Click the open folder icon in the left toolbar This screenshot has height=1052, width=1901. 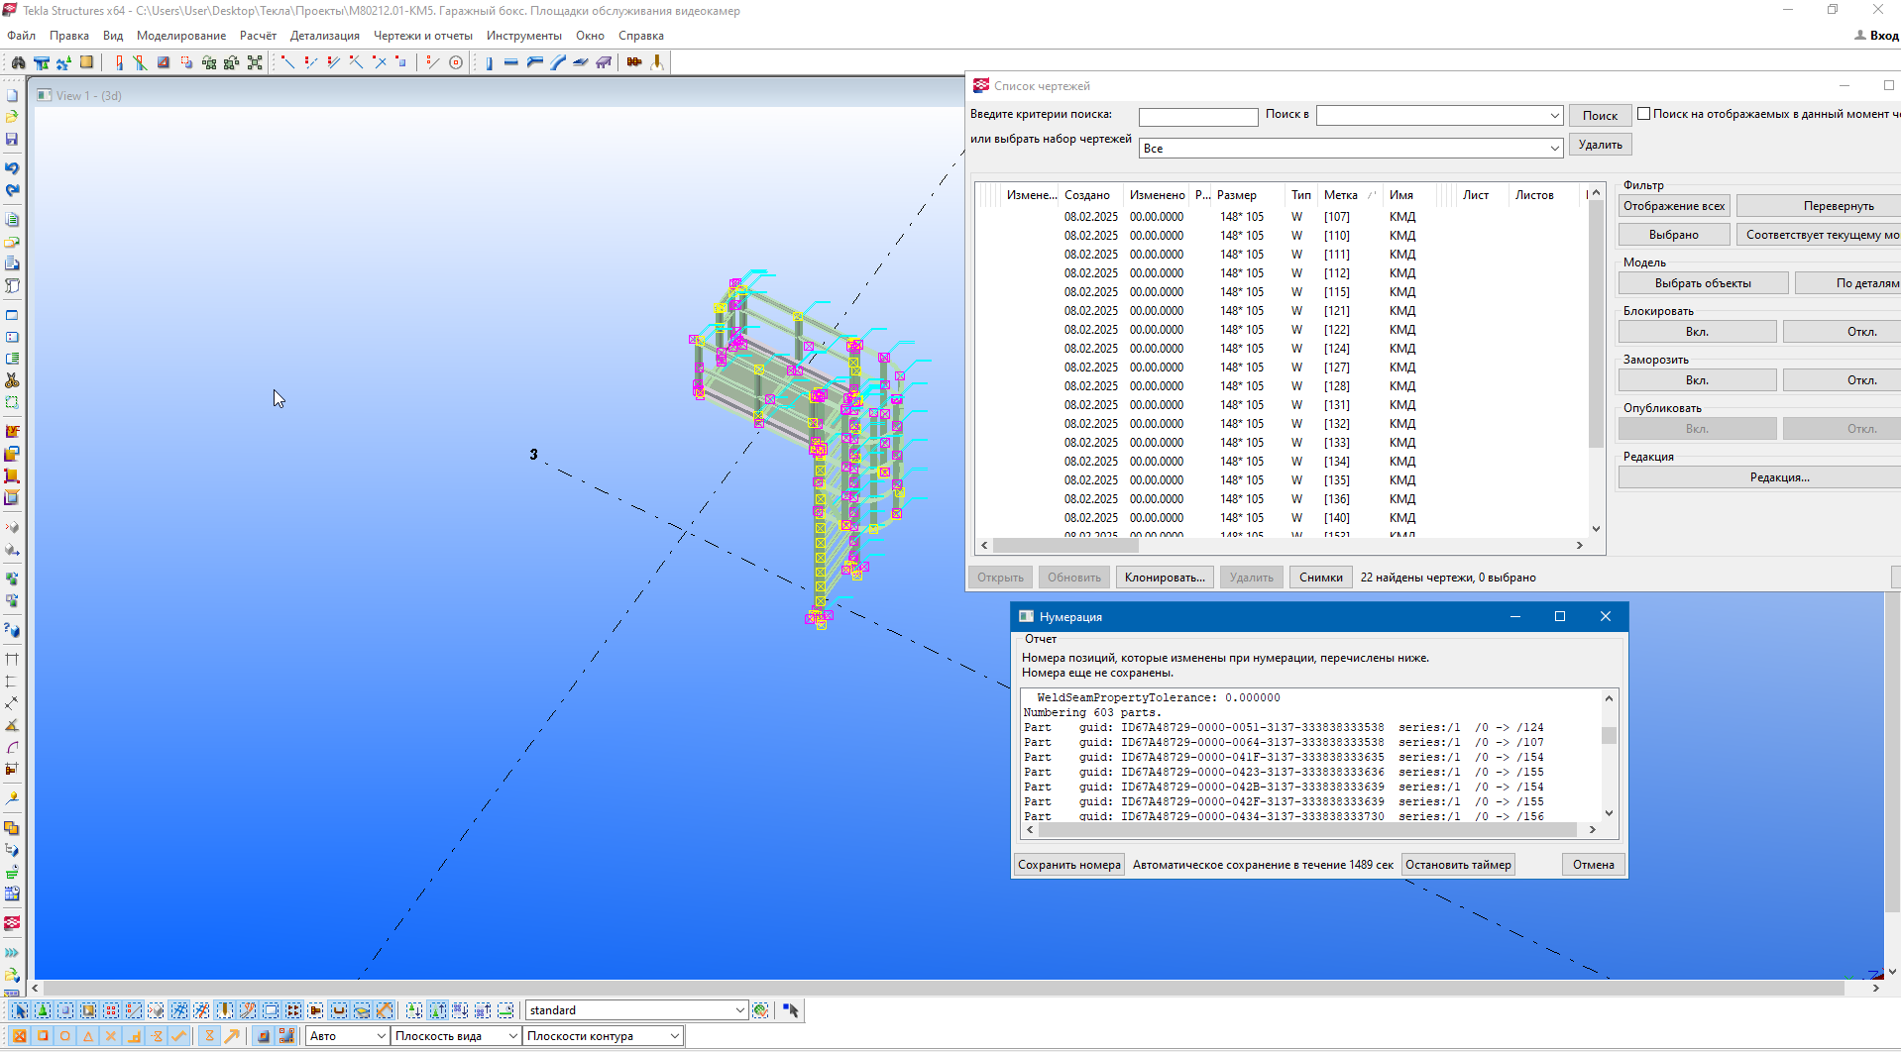[x=12, y=117]
